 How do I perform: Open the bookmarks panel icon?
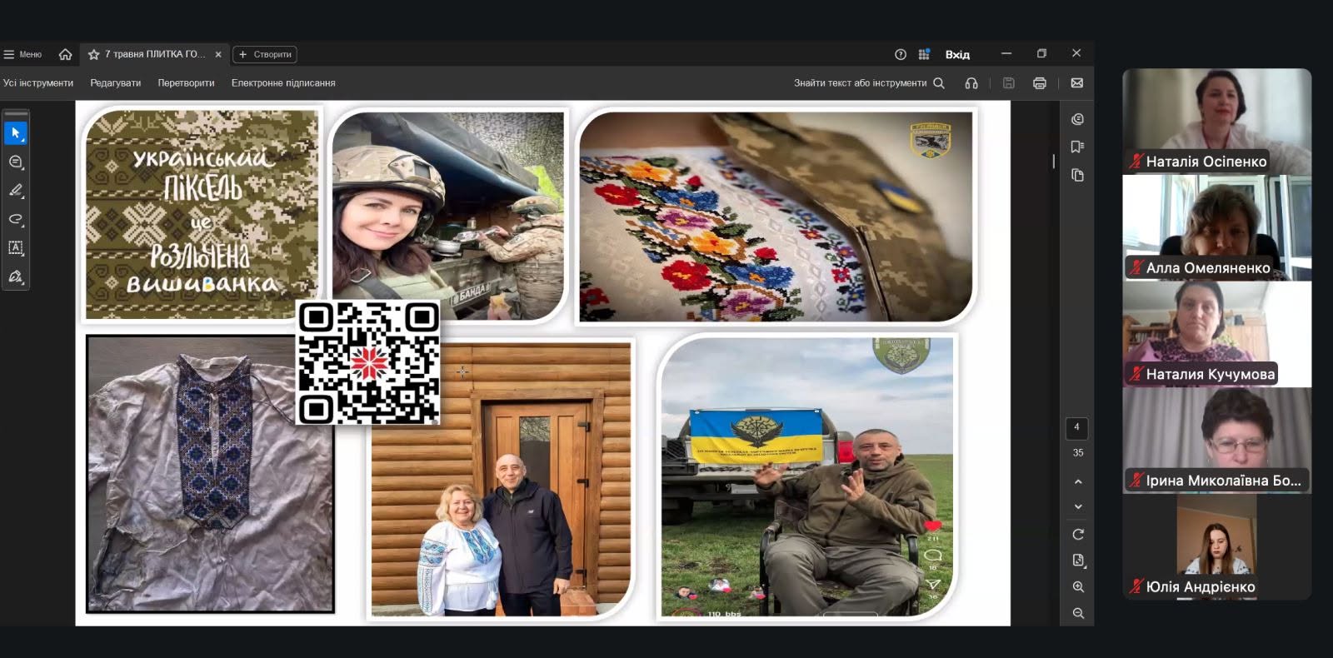click(1077, 147)
